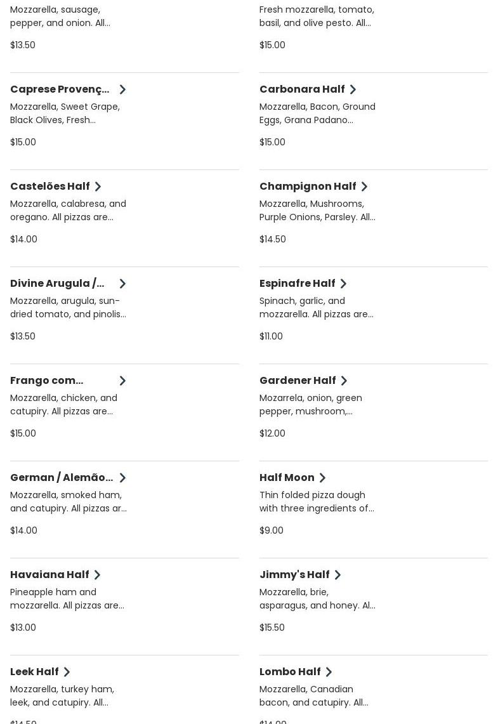Open the Jimmy's Half pizza item

tap(294, 574)
